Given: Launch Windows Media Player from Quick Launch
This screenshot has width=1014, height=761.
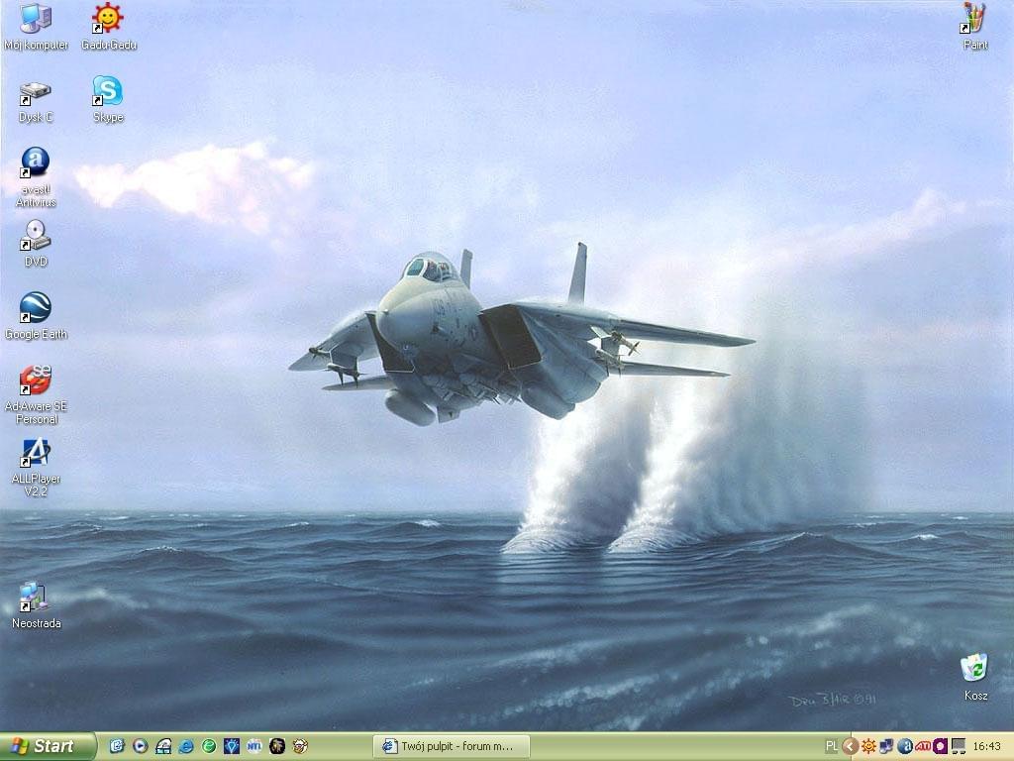Looking at the screenshot, I should click(x=140, y=747).
